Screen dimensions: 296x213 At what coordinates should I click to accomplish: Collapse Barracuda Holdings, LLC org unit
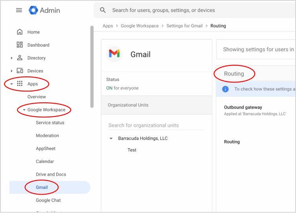(111, 138)
